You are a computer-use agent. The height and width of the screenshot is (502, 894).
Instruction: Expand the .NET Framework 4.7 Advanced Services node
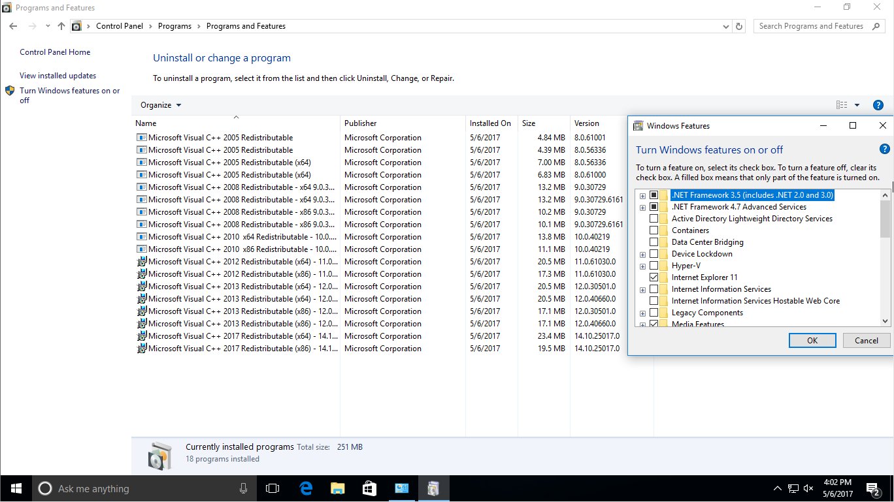(x=643, y=208)
